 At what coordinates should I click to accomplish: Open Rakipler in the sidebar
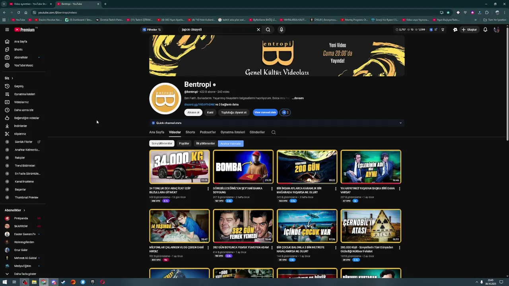pos(19,158)
